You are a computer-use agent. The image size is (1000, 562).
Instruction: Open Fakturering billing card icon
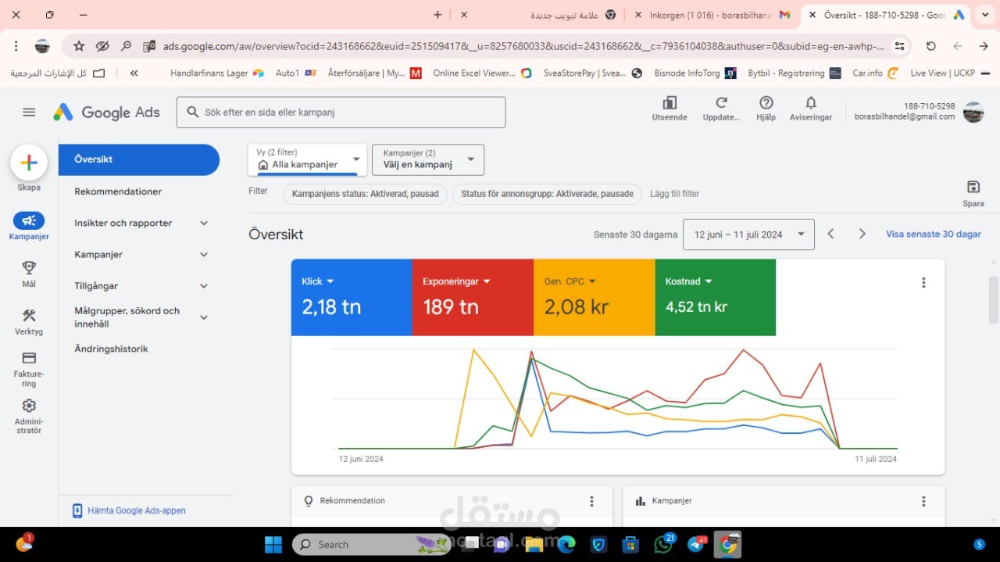click(29, 358)
